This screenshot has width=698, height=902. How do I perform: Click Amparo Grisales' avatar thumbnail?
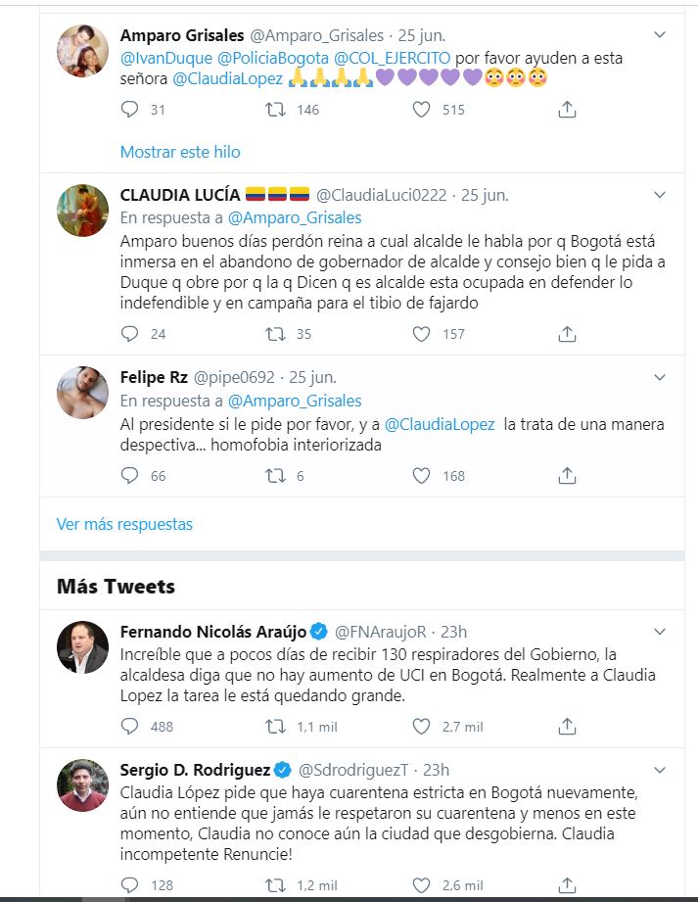(x=82, y=50)
